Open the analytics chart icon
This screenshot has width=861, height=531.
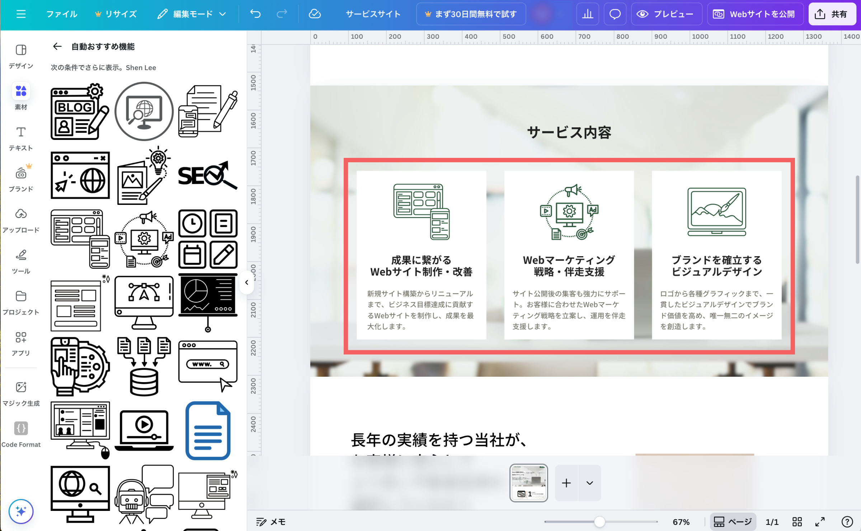click(x=587, y=14)
